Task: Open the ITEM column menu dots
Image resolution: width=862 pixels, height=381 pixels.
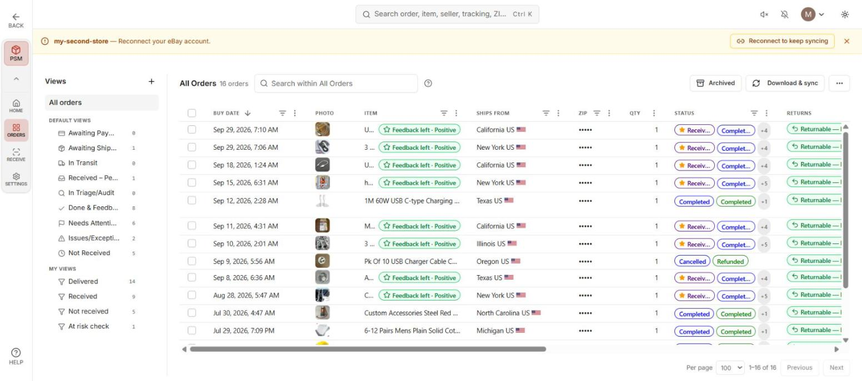Action: [x=457, y=113]
